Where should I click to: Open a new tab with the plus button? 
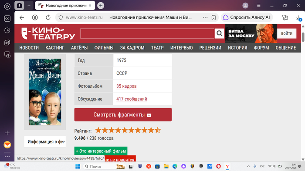click(101, 5)
